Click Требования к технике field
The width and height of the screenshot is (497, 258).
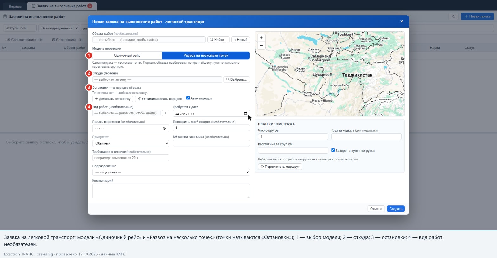(131, 158)
